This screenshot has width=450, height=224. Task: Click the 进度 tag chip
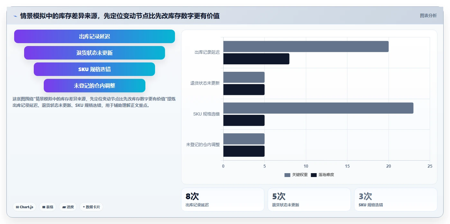[68, 207]
